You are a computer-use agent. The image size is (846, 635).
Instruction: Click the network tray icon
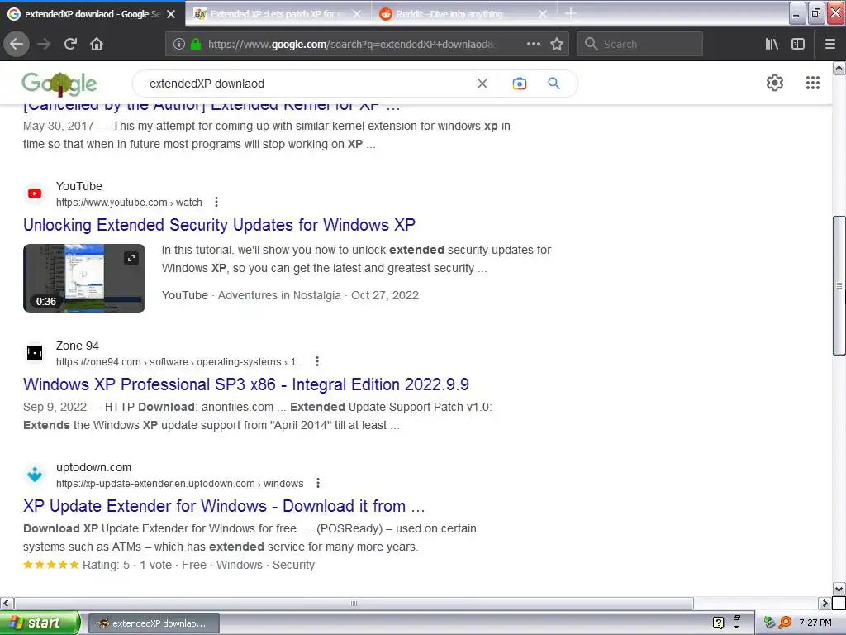pyautogui.click(x=769, y=623)
